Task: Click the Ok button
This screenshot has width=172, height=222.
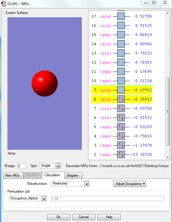Action: click(59, 217)
